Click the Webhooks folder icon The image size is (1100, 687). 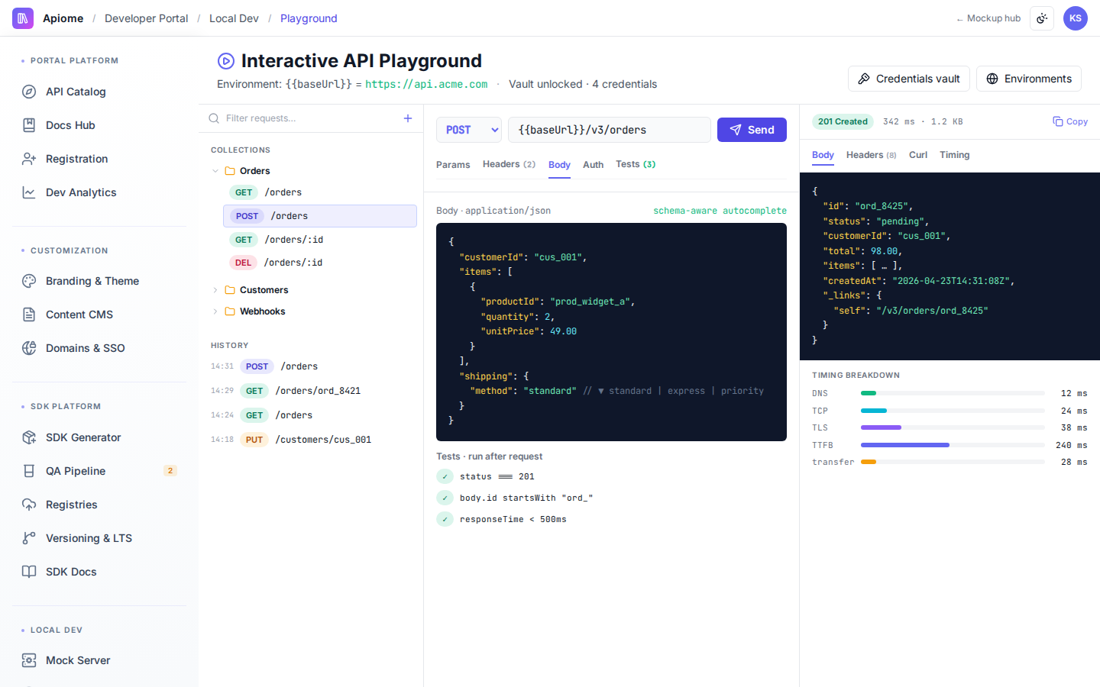230,311
